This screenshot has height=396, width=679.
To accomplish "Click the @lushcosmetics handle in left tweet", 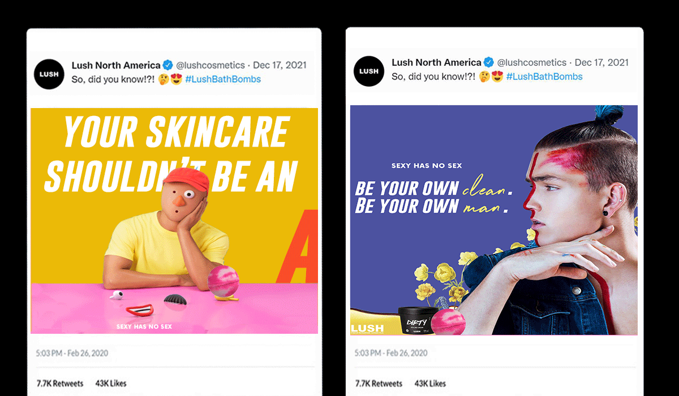I will click(x=211, y=65).
